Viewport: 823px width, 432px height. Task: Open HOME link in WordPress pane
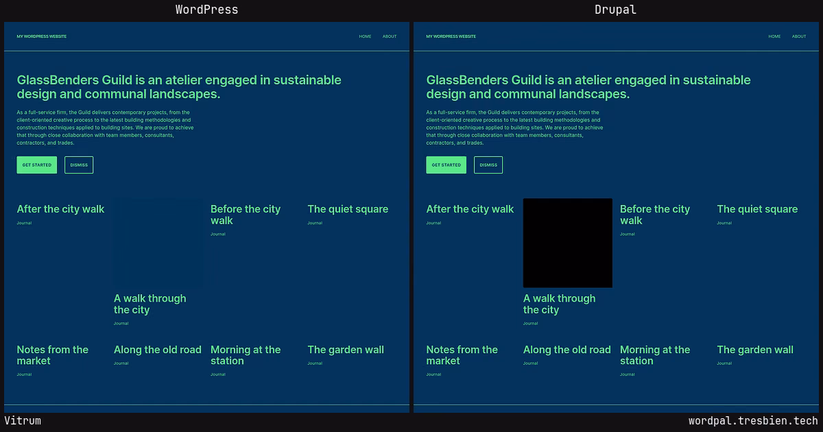(x=365, y=36)
